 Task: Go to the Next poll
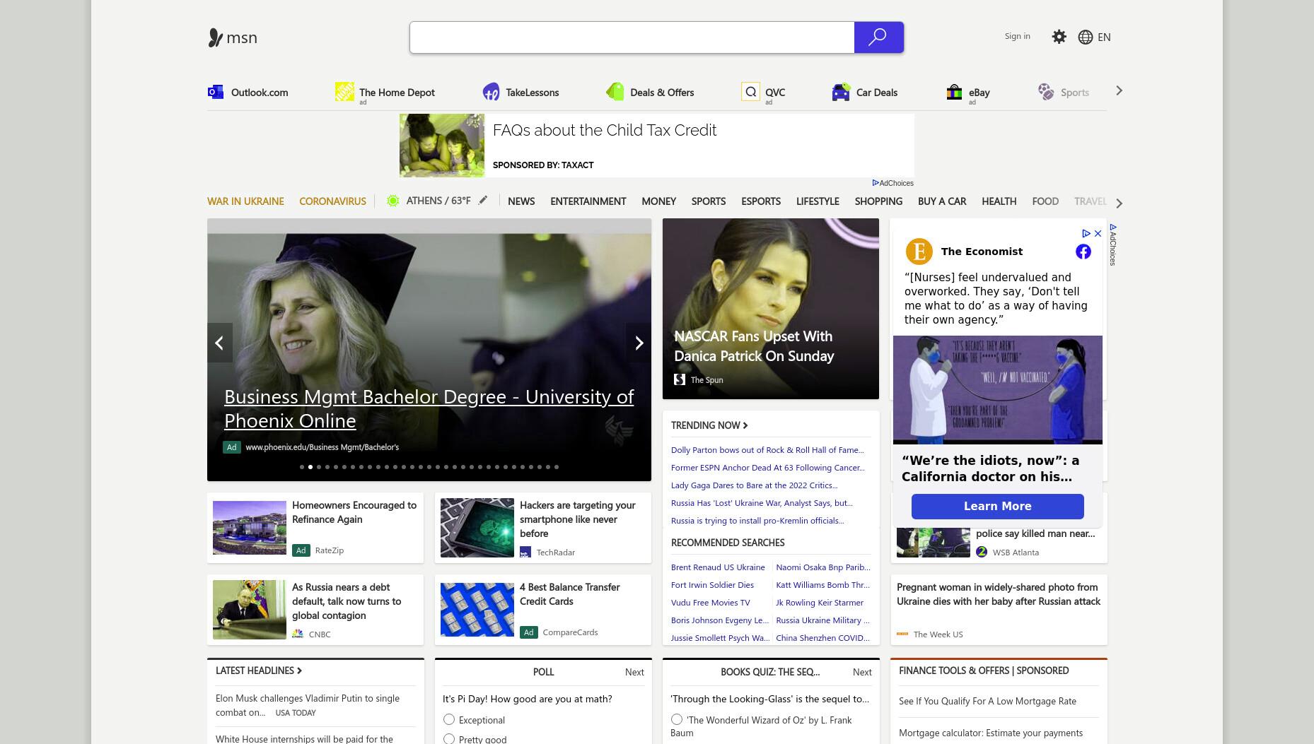click(634, 672)
